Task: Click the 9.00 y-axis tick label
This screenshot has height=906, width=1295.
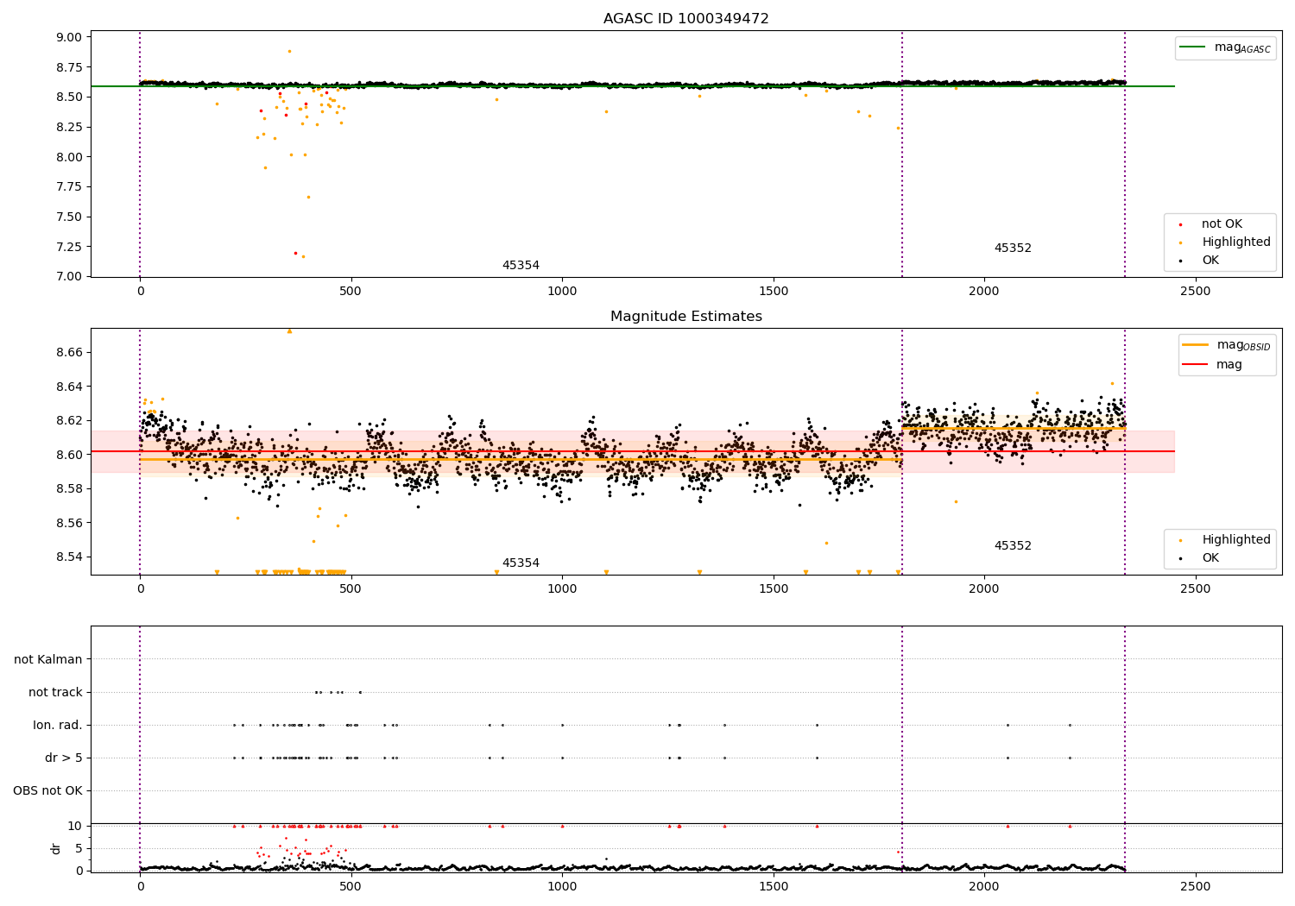Action: (69, 37)
